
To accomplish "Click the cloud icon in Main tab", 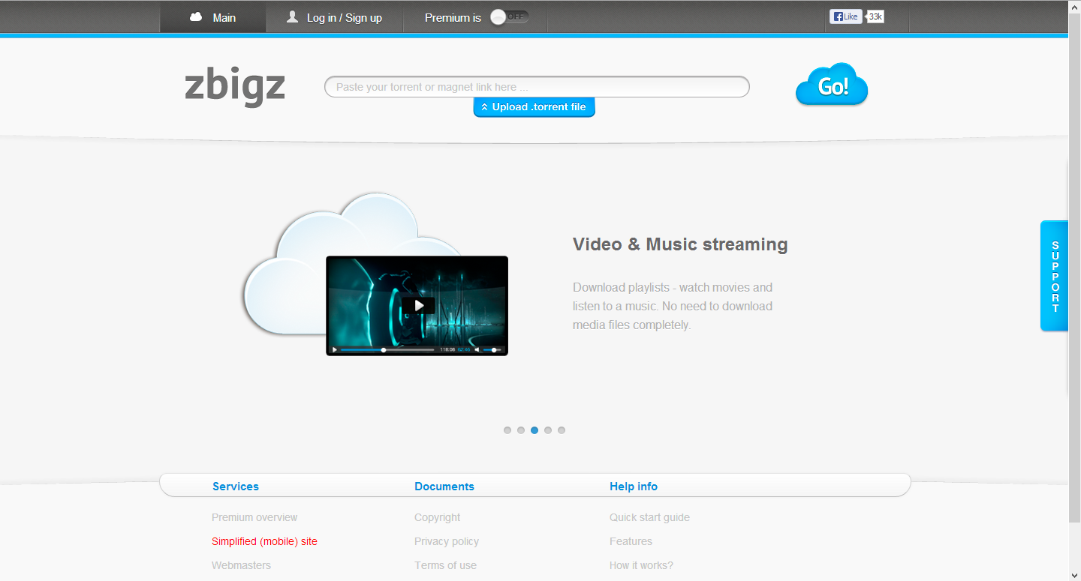I will click(x=196, y=17).
